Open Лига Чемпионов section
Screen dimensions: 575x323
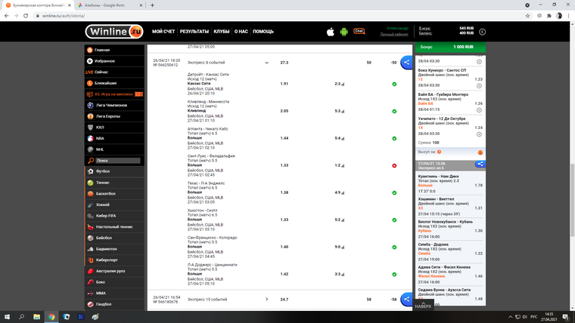[114, 105]
